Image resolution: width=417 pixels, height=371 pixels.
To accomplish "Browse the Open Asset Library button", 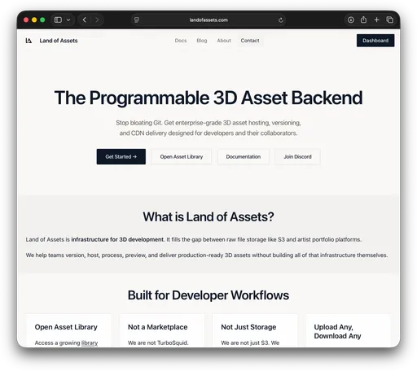I will coord(182,156).
